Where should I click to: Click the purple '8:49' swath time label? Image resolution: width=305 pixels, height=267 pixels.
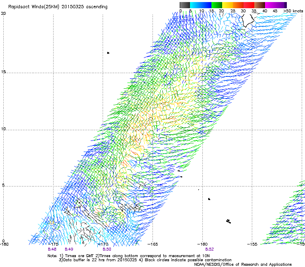[69, 249]
